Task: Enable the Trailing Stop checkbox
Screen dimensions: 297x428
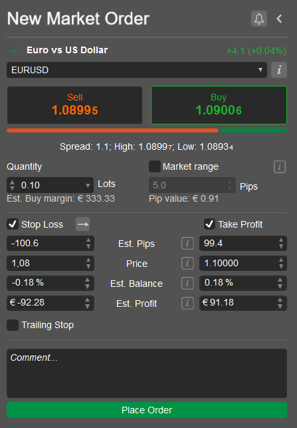Action: (x=13, y=325)
